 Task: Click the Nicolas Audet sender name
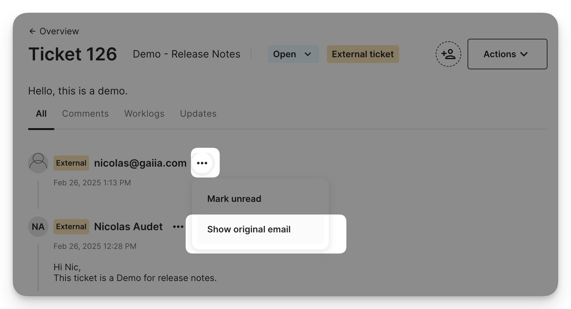point(128,227)
